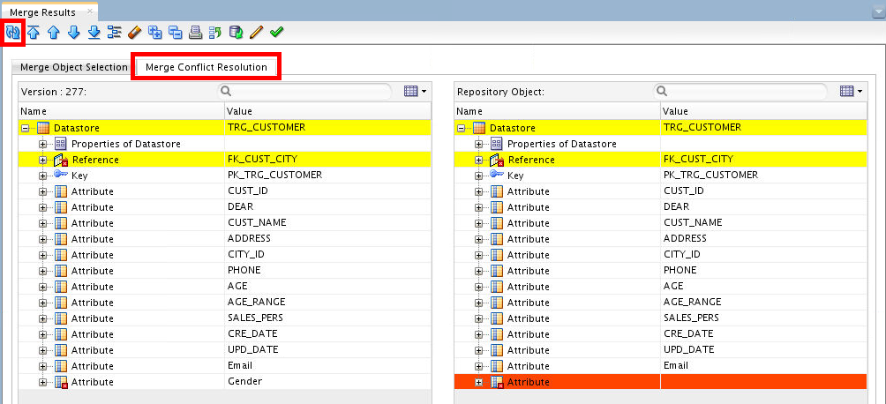Image resolution: width=886 pixels, height=404 pixels.
Task: Jump to first difference using top arrow icon
Action: (x=34, y=33)
